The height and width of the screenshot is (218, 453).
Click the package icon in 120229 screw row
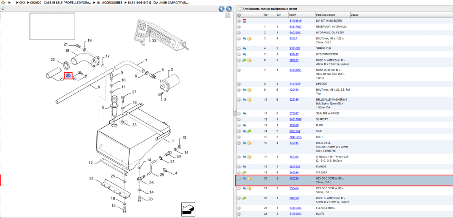click(x=249, y=179)
